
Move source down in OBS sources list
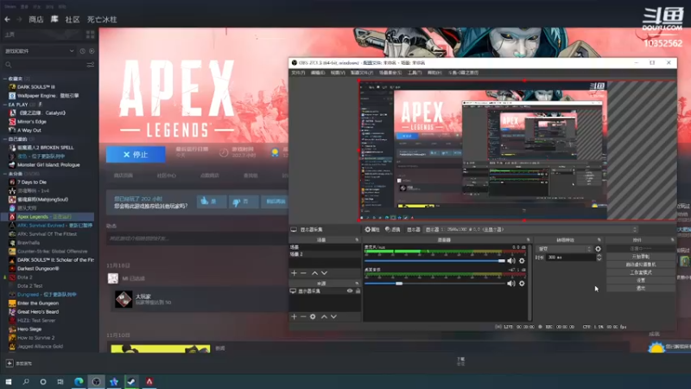(x=333, y=316)
